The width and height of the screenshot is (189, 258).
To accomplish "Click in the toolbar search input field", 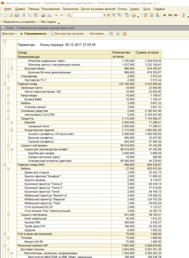I will tap(88, 15).
